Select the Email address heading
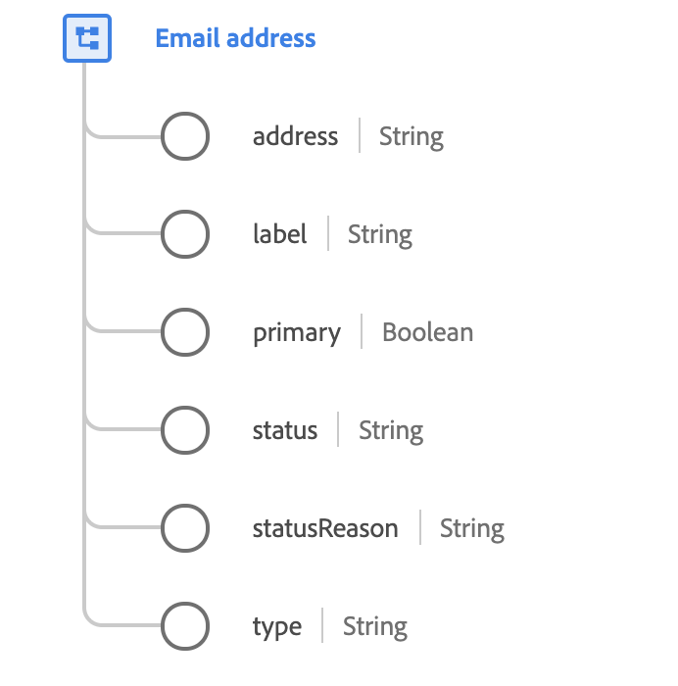678x686 pixels. tap(235, 38)
